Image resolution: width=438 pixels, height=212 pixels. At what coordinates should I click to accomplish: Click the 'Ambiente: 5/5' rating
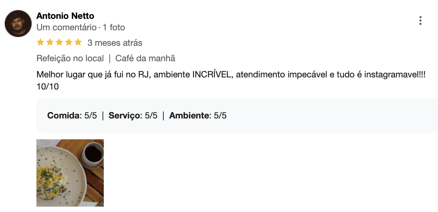pyautogui.click(x=198, y=116)
